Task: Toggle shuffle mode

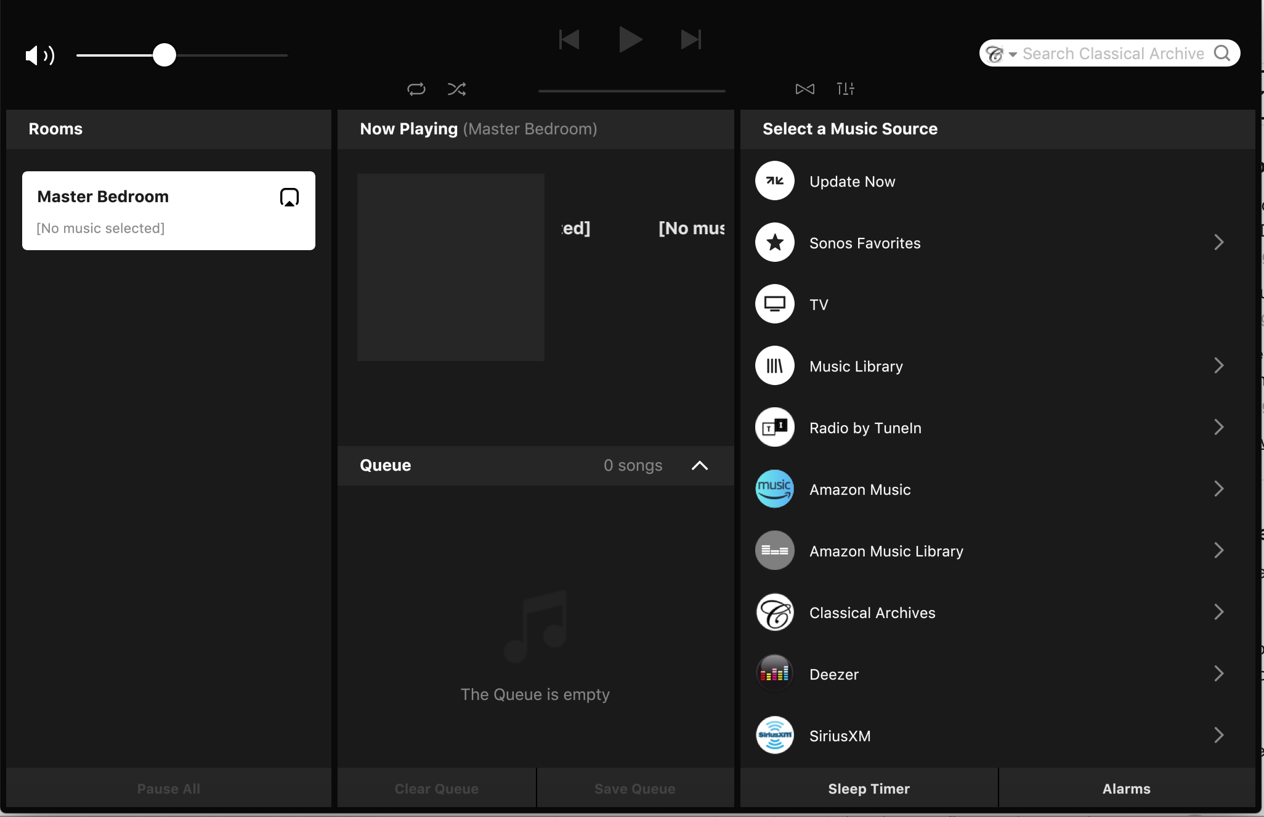Action: pos(456,89)
